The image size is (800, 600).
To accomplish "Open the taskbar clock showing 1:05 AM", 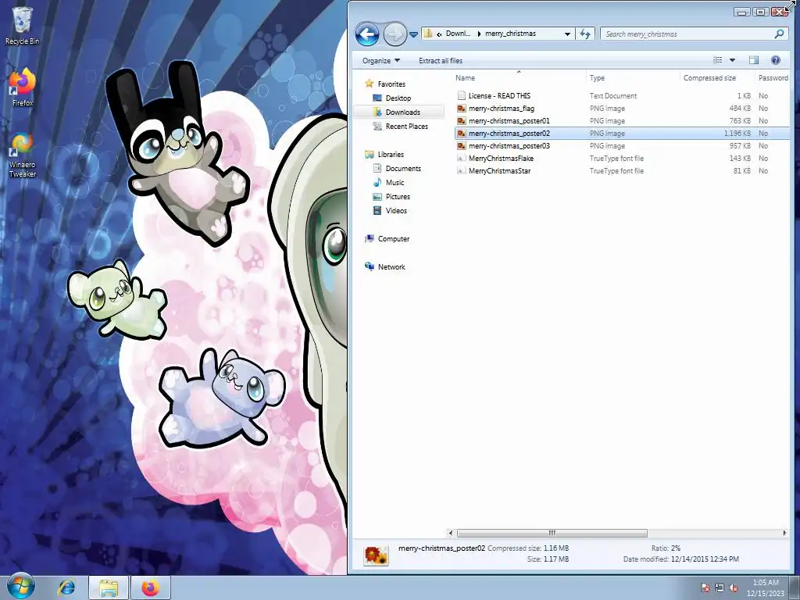I will click(766, 587).
